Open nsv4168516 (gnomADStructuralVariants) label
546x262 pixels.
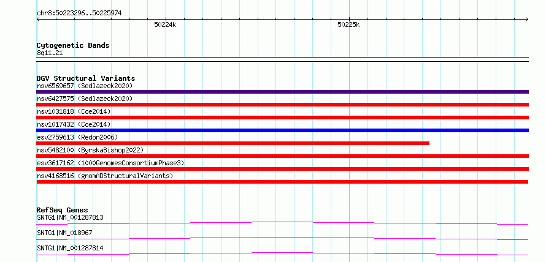[105, 176]
